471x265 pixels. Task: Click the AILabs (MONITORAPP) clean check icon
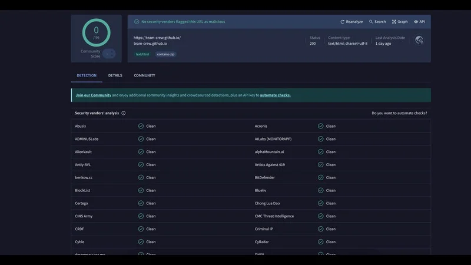(x=321, y=139)
